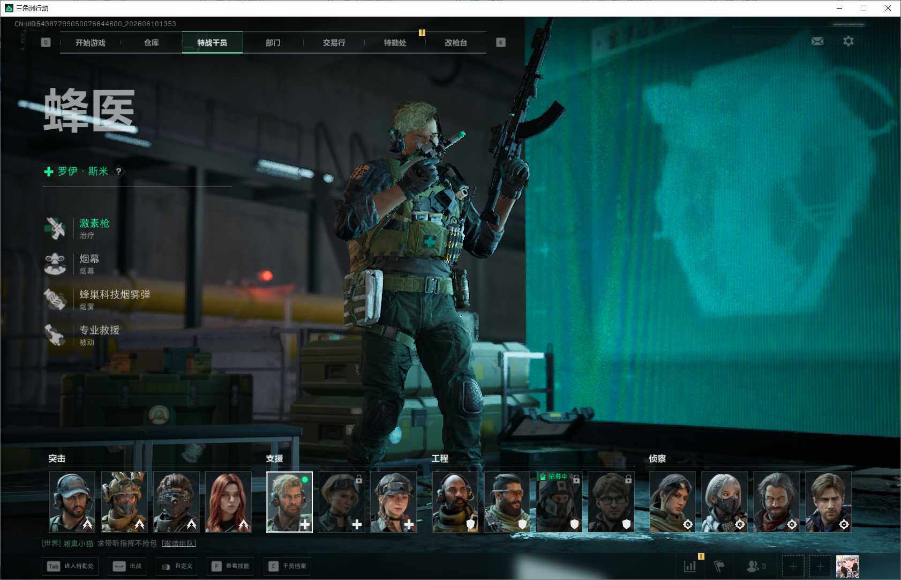This screenshot has height=580, width=901.
Task: Click the 侦察 category heading
Action: (x=657, y=459)
